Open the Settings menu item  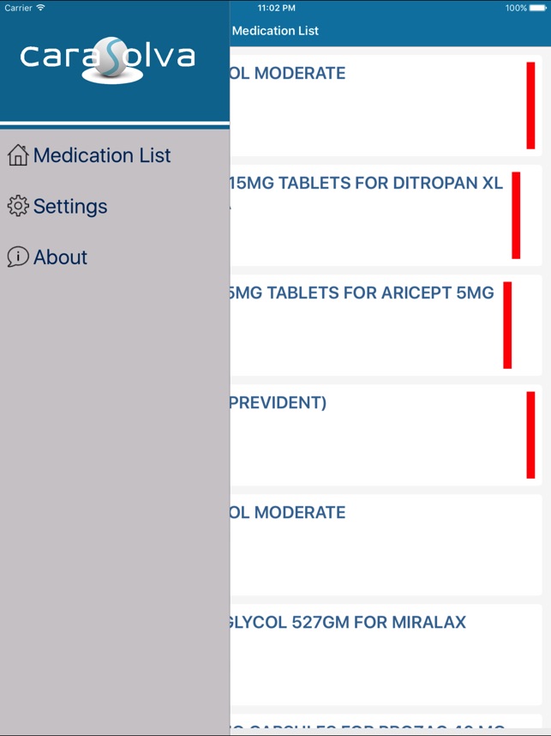[x=70, y=206]
